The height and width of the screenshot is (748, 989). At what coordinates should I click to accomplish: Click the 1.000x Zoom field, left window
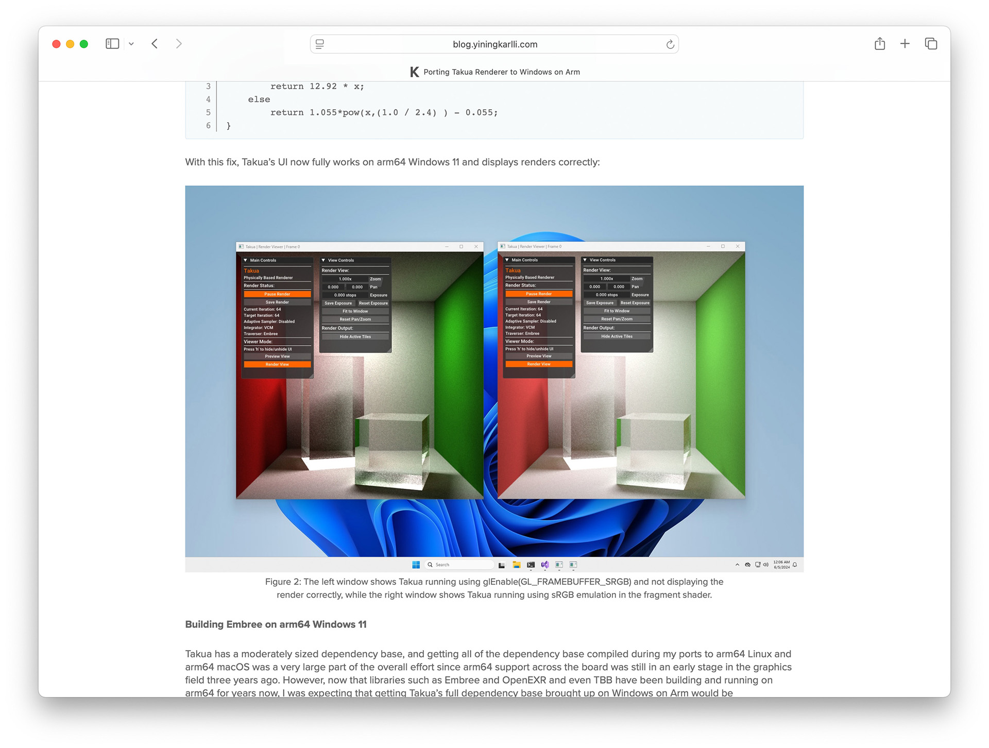[345, 279]
